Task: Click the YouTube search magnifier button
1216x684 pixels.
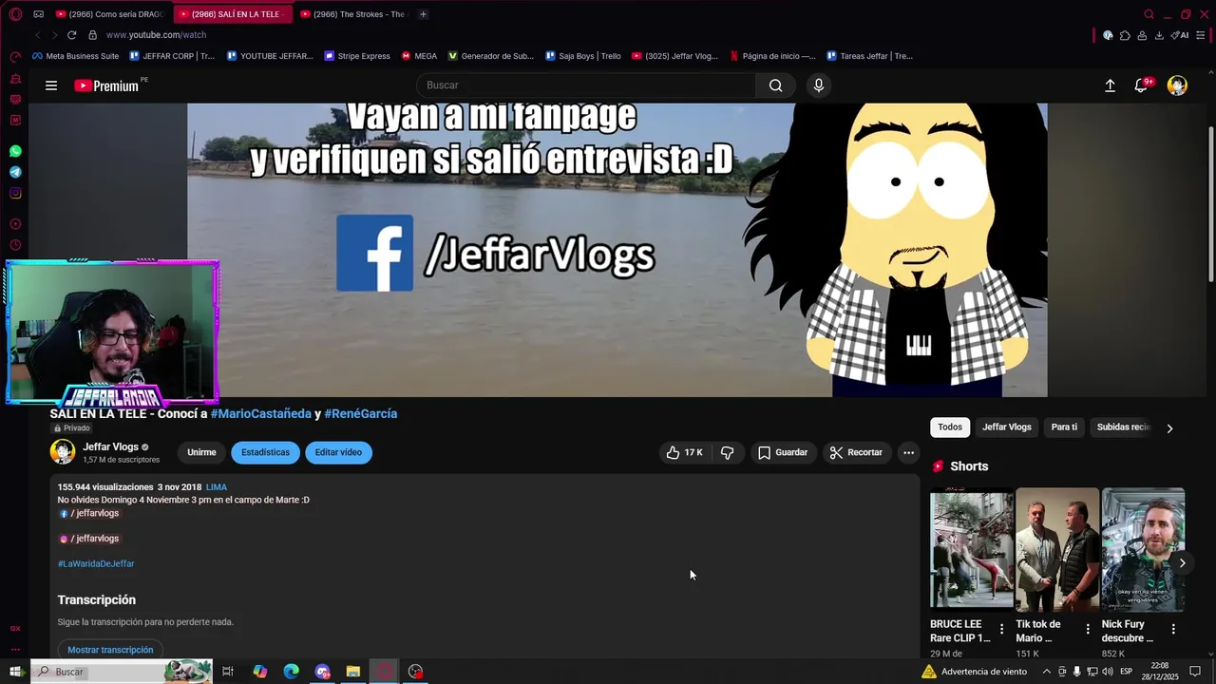Action: click(x=775, y=85)
